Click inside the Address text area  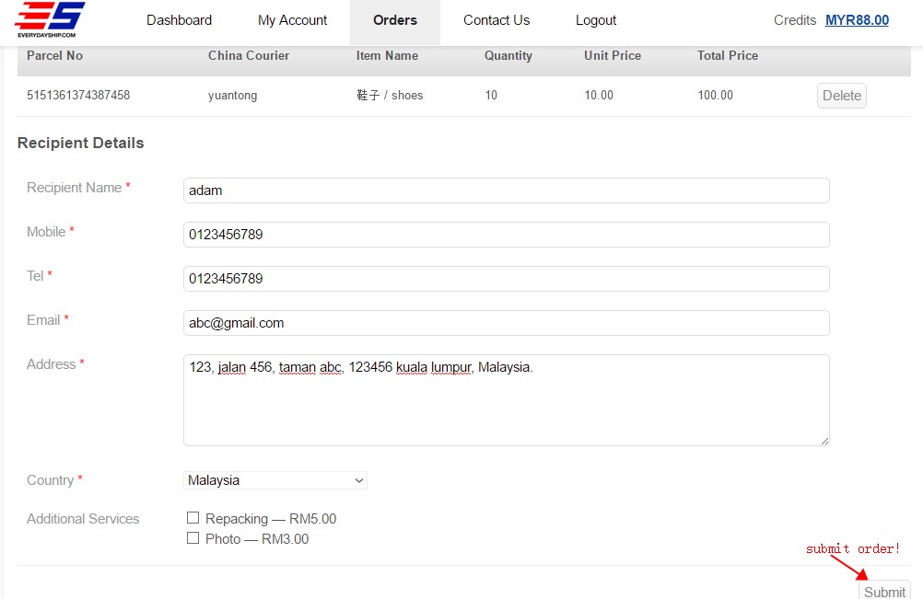[x=506, y=400]
